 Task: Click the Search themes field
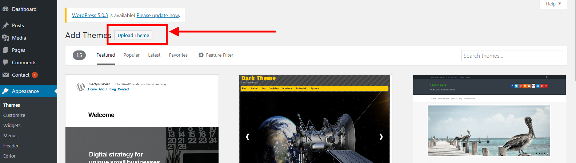pos(512,56)
